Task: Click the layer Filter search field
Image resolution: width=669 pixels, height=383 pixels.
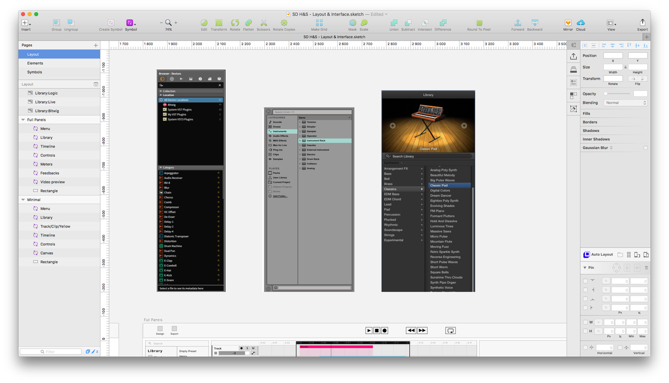Action: [50, 352]
